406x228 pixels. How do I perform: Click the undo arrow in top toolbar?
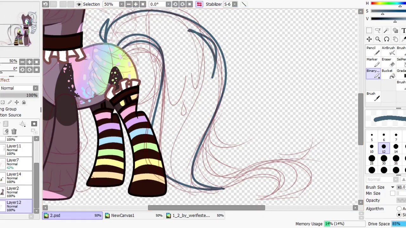(46, 4)
